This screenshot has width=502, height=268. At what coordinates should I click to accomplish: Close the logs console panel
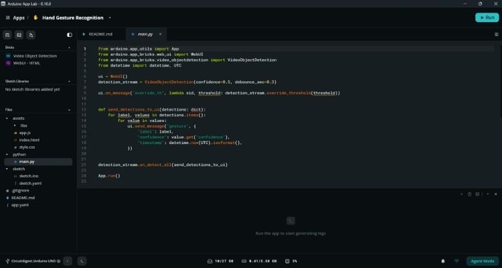click(495, 194)
